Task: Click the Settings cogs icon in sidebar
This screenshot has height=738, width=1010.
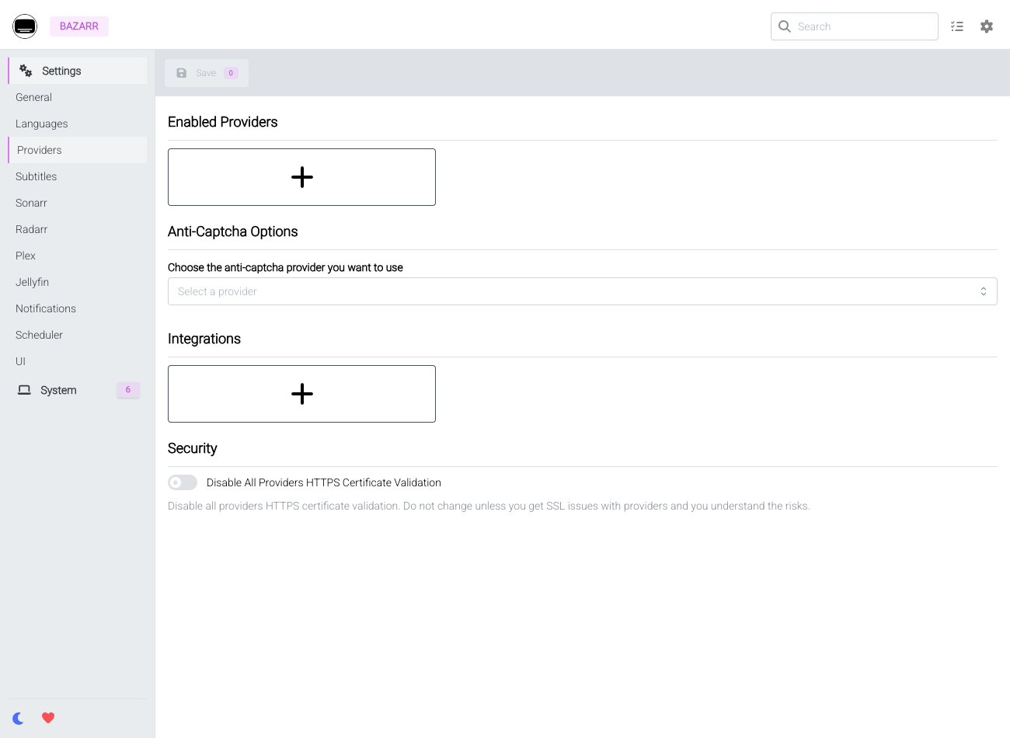Action: (x=26, y=71)
